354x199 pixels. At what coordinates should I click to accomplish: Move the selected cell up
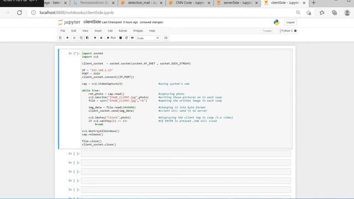[x=95, y=38]
